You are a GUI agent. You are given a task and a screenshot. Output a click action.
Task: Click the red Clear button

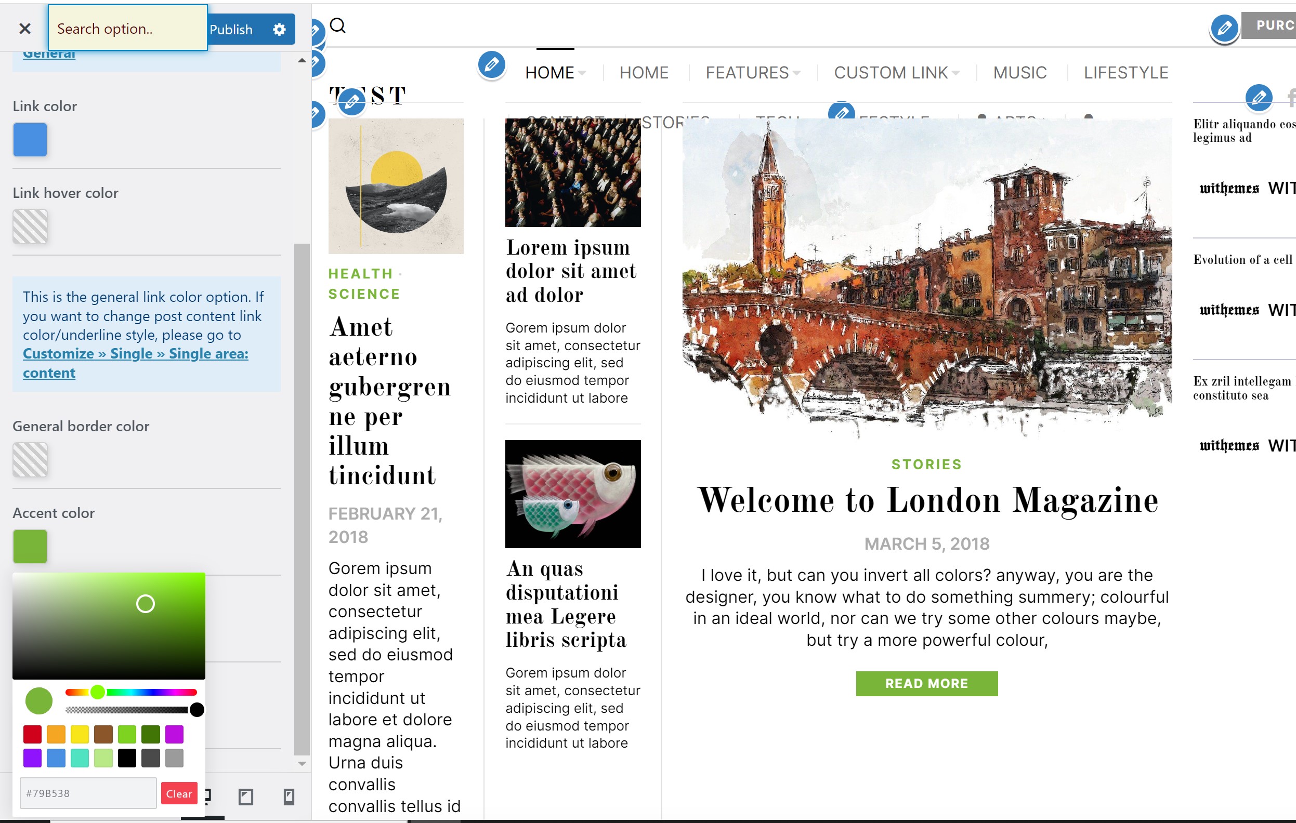point(179,793)
